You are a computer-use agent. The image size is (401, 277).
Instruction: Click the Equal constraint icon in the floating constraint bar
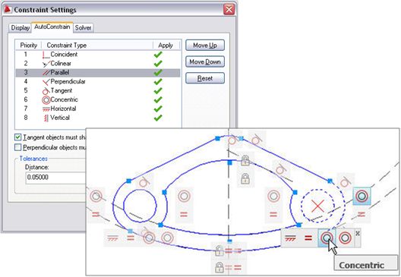point(308,238)
